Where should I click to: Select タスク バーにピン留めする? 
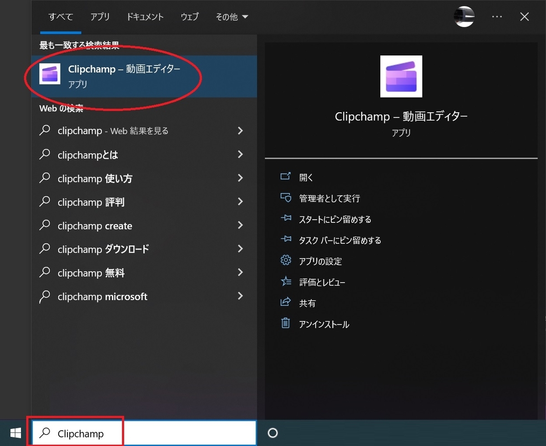coord(340,240)
